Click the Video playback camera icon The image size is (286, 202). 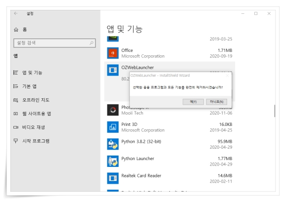pos(16,127)
